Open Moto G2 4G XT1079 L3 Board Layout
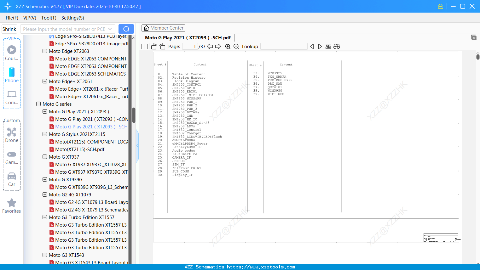The image size is (480, 270). tap(89, 202)
